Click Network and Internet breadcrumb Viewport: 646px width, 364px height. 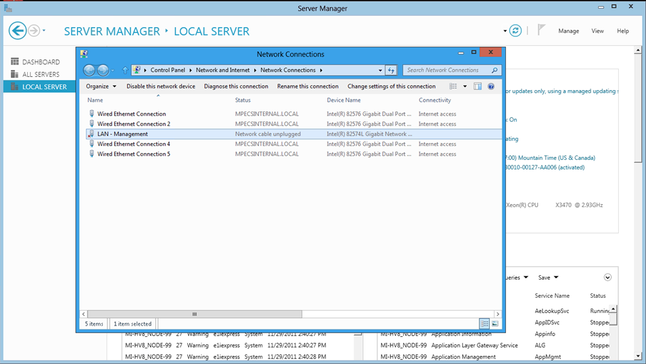click(x=223, y=70)
